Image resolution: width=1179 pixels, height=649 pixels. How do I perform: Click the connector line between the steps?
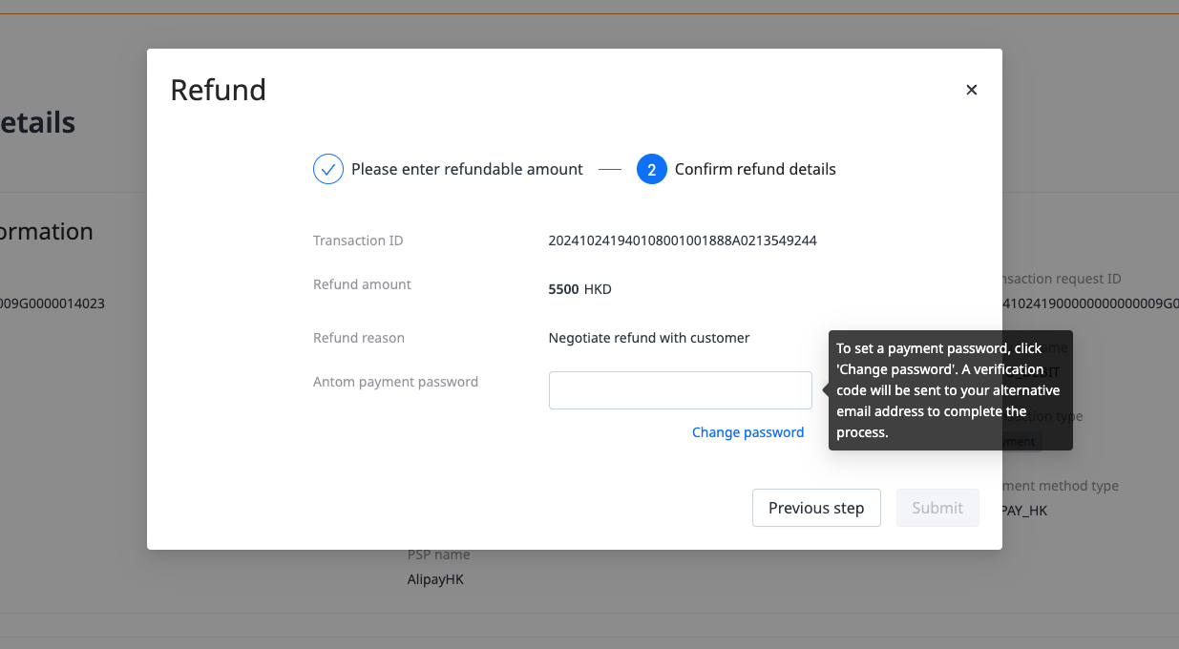[x=610, y=170]
